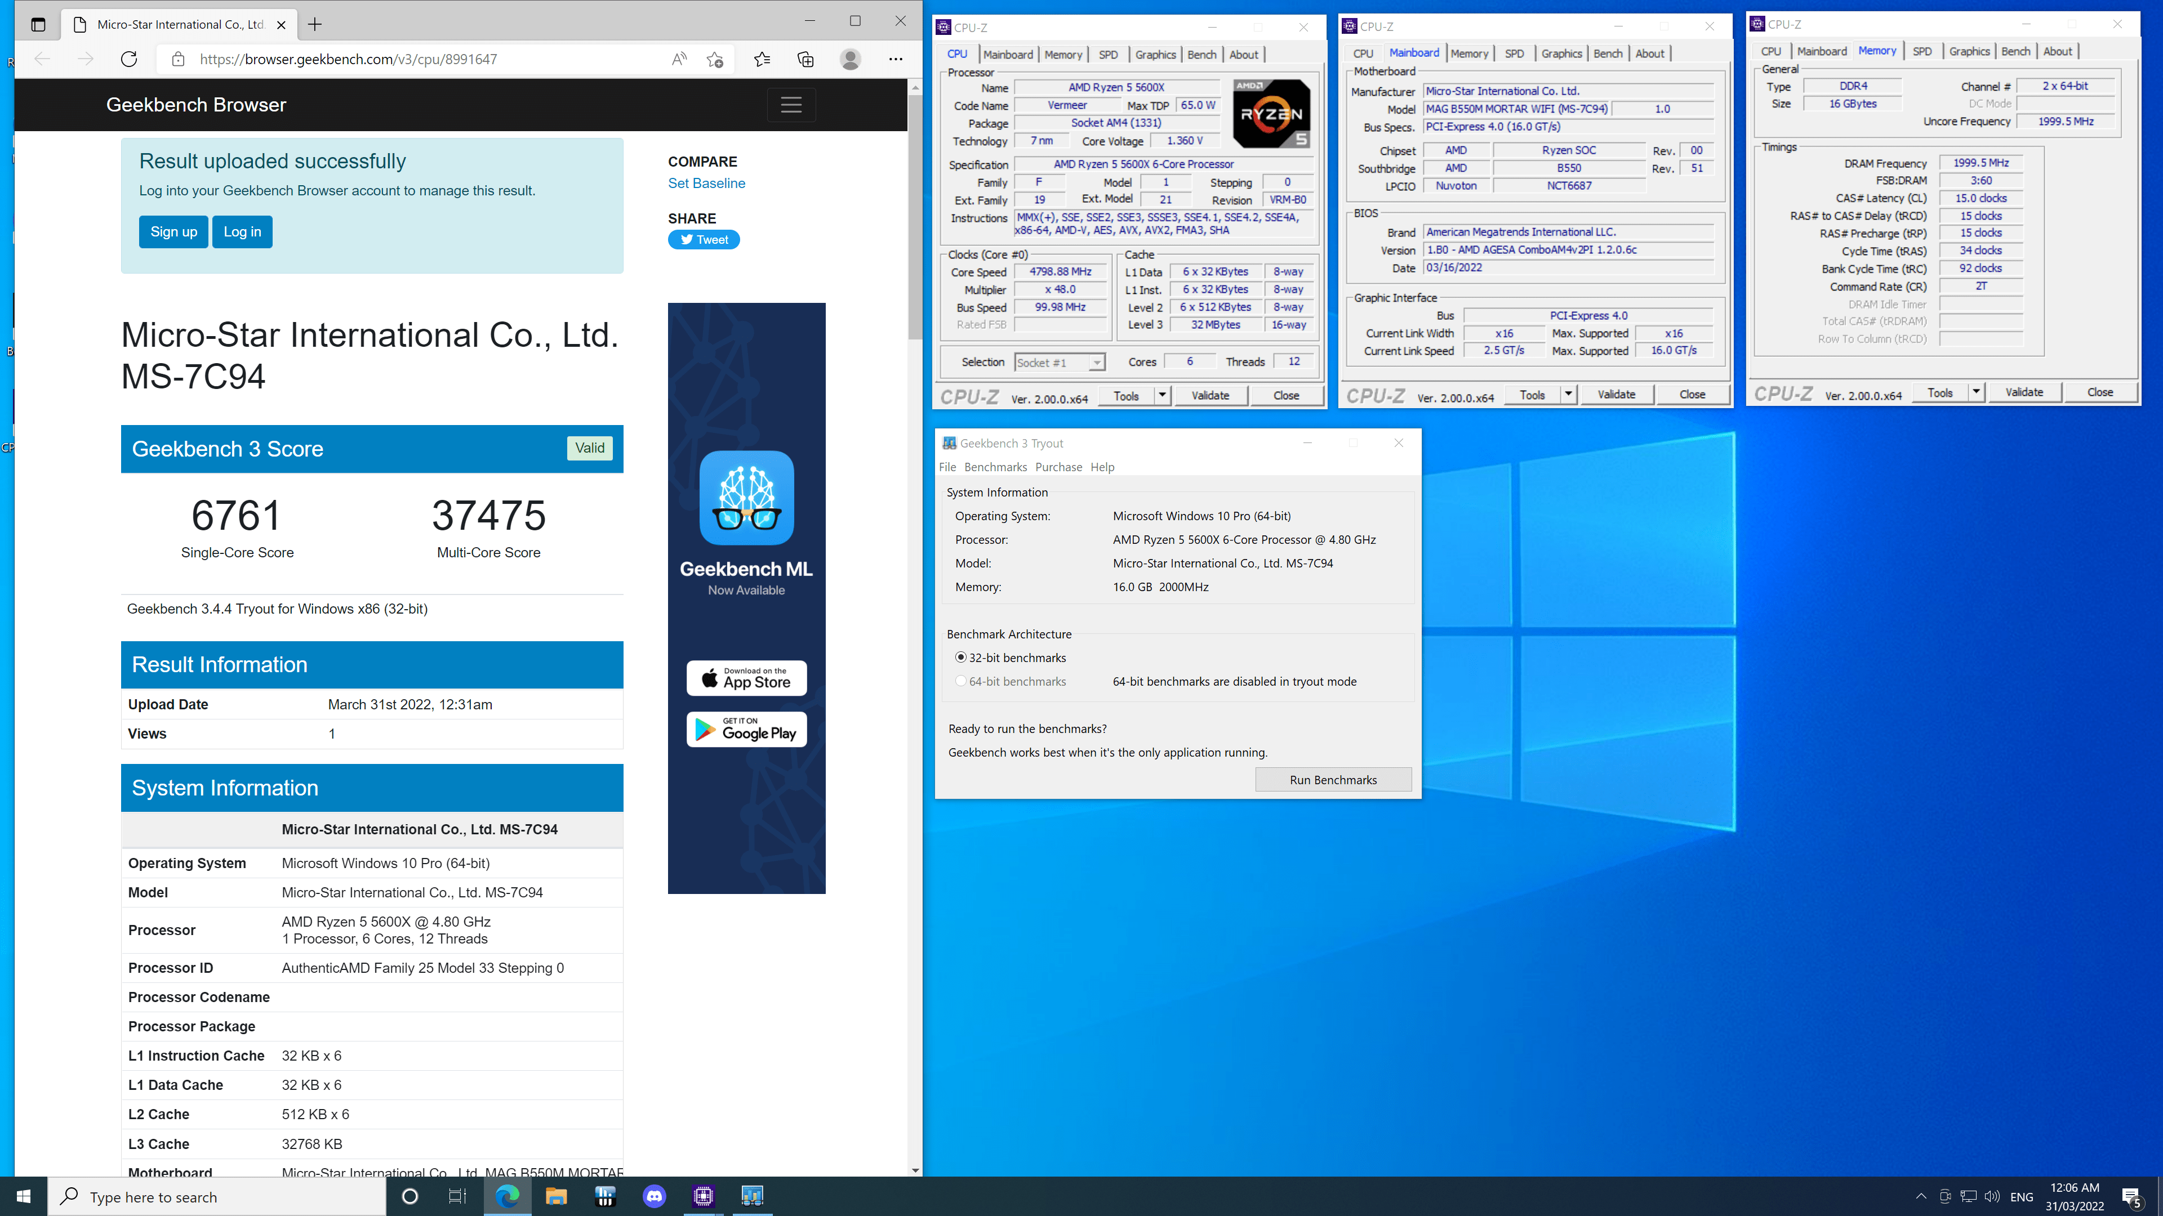The width and height of the screenshot is (2163, 1216).
Task: Click the Log in button
Action: coord(243,231)
